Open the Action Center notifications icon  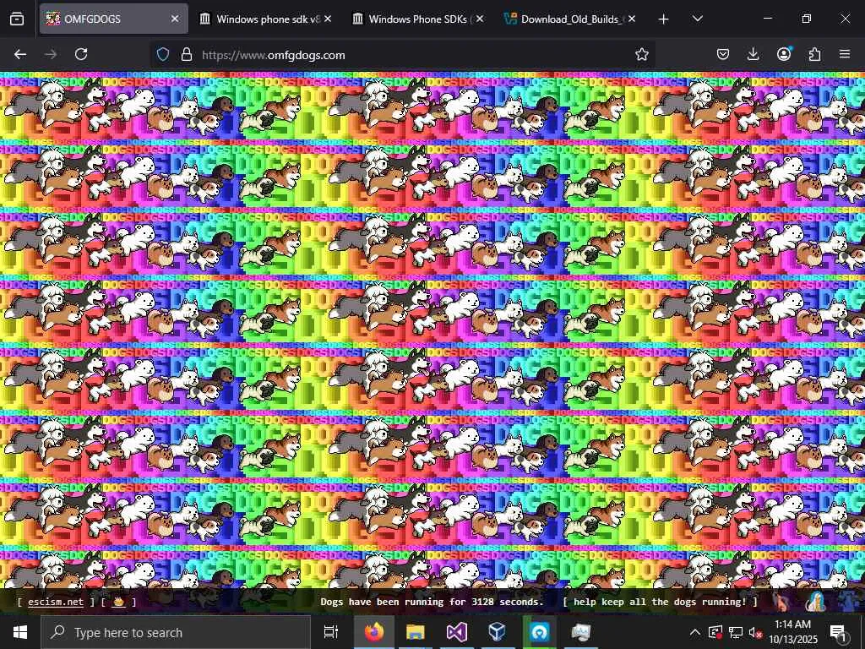[838, 632]
